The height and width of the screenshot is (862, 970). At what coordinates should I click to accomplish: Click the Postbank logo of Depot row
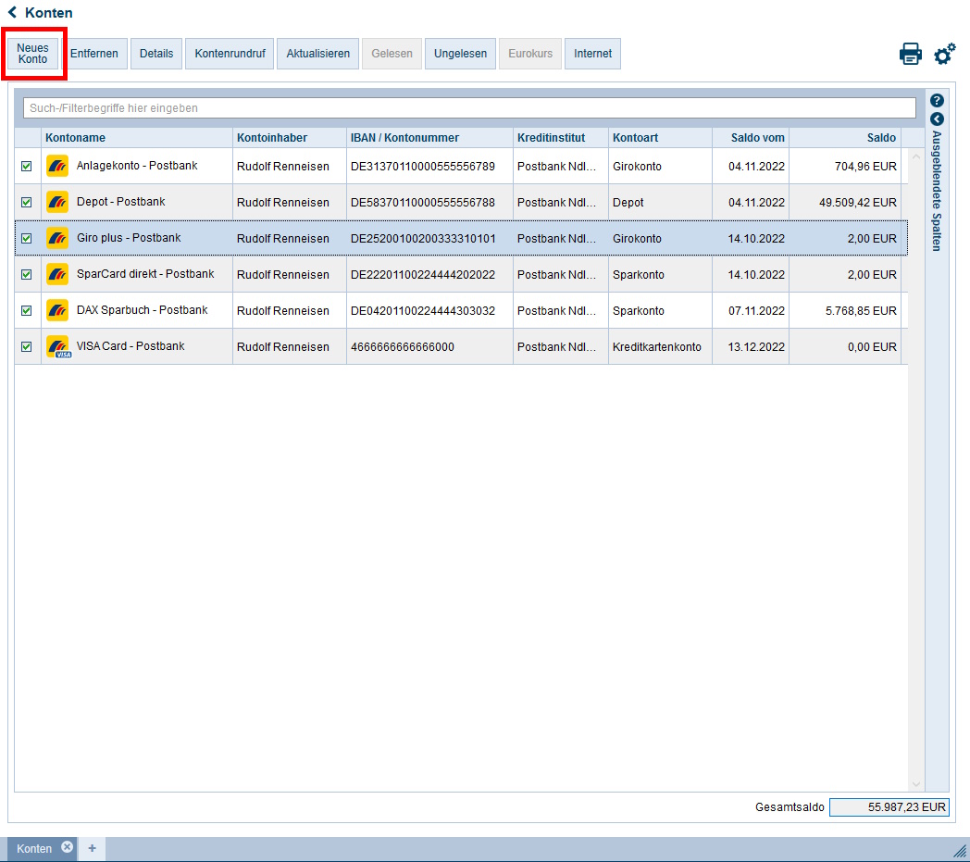(57, 202)
